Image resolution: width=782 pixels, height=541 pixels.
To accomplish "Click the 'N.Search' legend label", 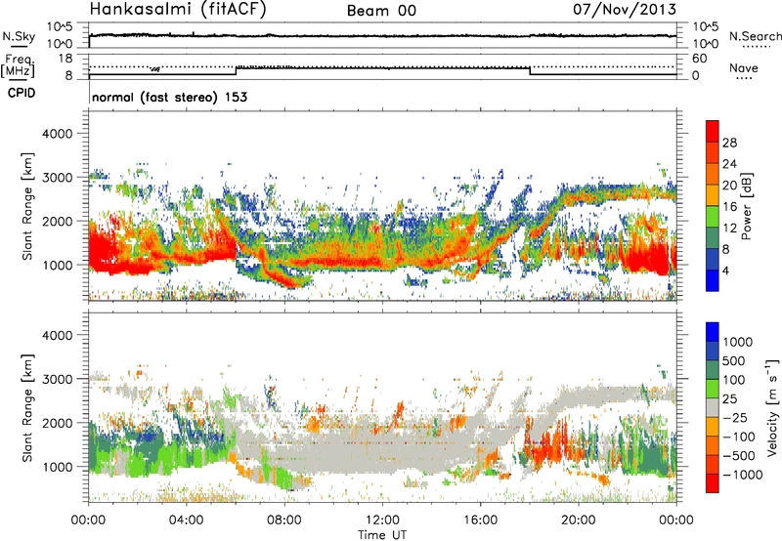I will click(x=755, y=36).
